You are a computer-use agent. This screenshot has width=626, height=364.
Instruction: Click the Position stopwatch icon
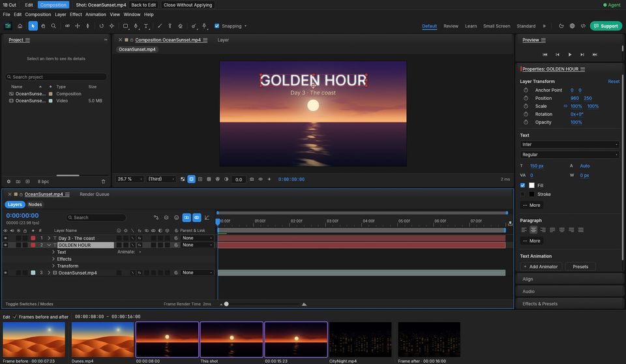click(x=526, y=99)
